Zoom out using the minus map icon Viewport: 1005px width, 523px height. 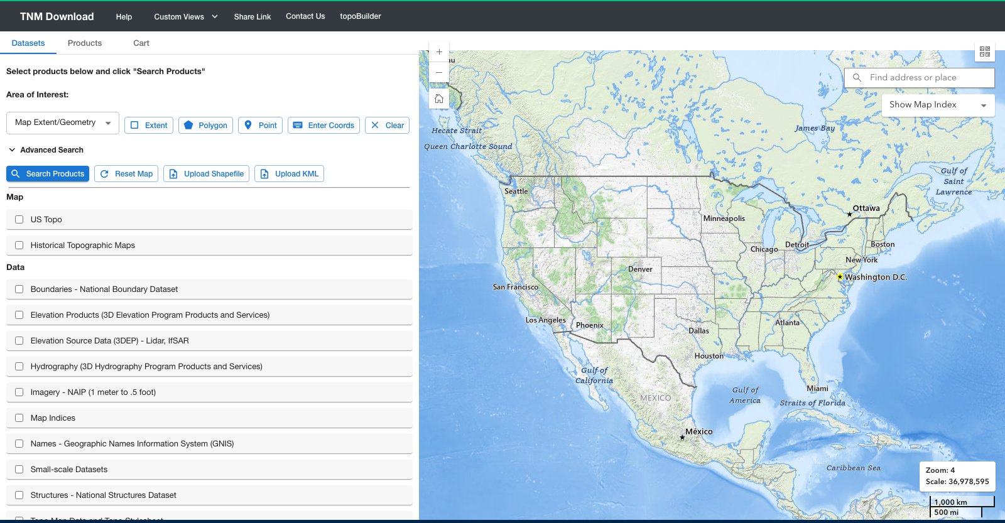point(439,72)
